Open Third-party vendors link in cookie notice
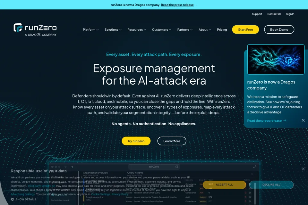This screenshot has width=308, height=205. tap(41, 186)
